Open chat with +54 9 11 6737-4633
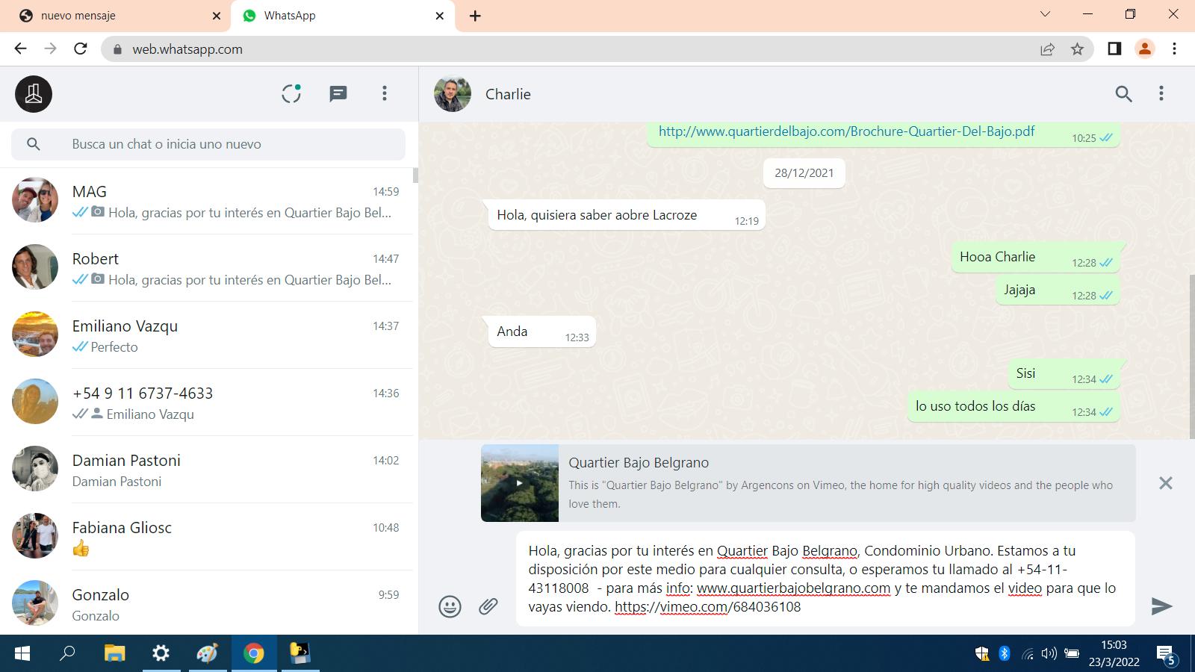Viewport: 1195px width, 672px height. pos(206,402)
